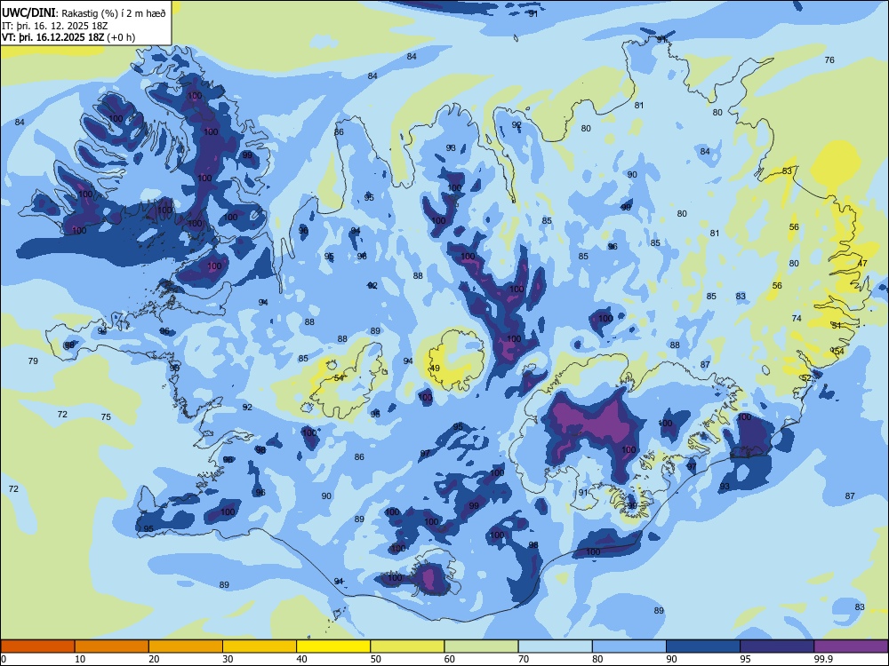Select the '47' value on the east coast

(x=862, y=264)
